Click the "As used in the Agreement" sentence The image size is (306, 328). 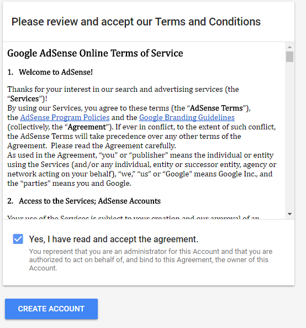tap(140, 155)
